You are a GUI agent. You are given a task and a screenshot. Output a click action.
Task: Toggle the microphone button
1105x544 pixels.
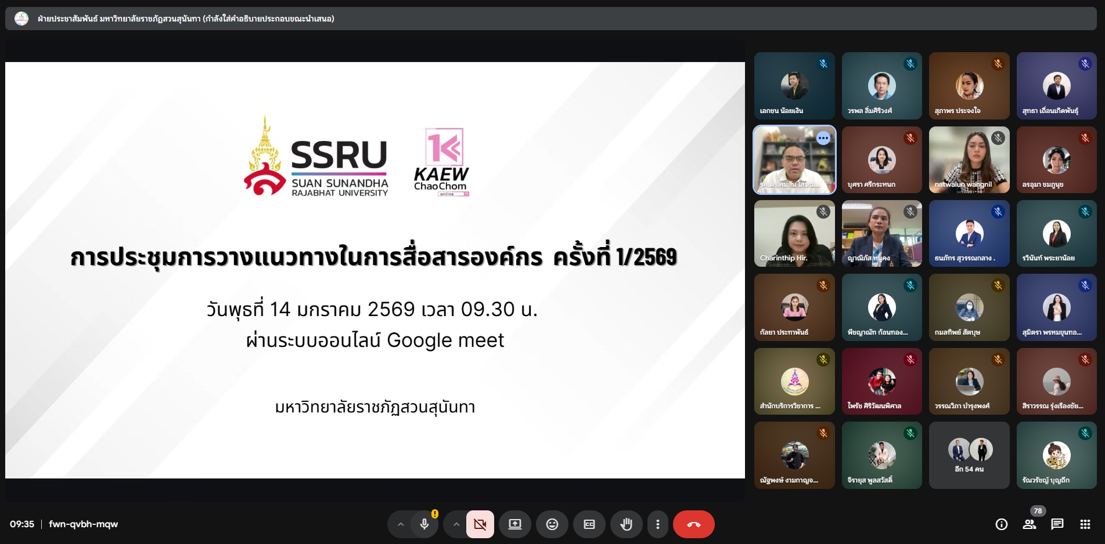click(424, 524)
